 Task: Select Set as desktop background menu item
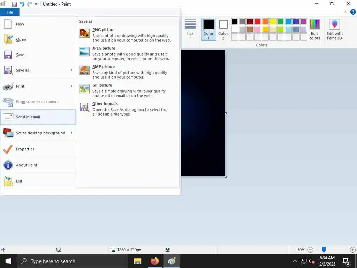pyautogui.click(x=38, y=133)
